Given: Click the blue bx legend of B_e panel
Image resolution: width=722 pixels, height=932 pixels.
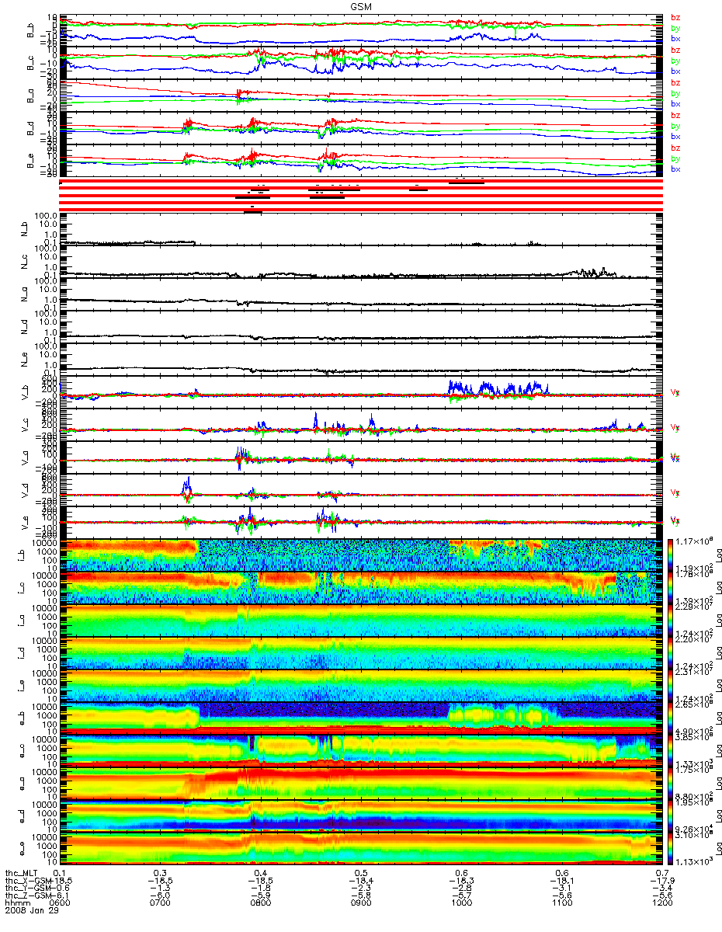Looking at the screenshot, I should click(x=675, y=169).
